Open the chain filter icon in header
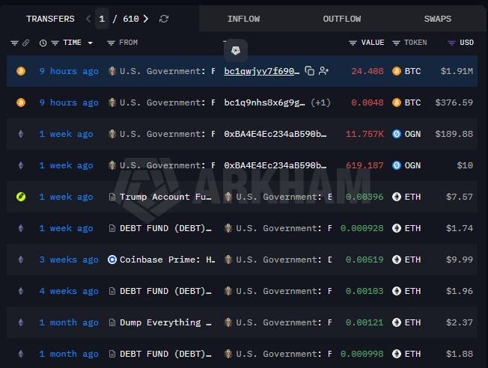This screenshot has height=368, width=488. pyautogui.click(x=14, y=43)
